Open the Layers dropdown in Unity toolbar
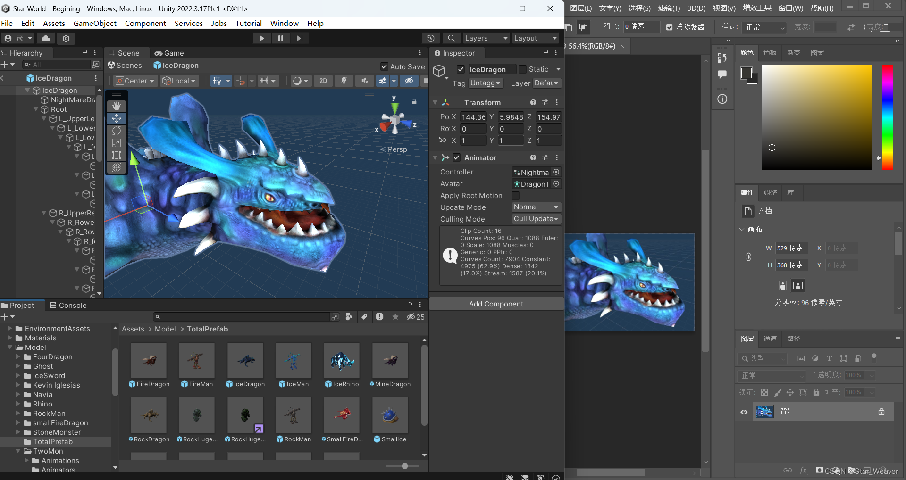Viewport: 906px width, 480px height. point(486,38)
